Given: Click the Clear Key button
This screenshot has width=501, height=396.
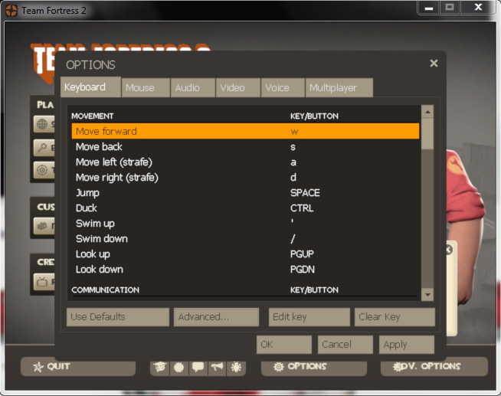Looking at the screenshot, I should coord(395,317).
